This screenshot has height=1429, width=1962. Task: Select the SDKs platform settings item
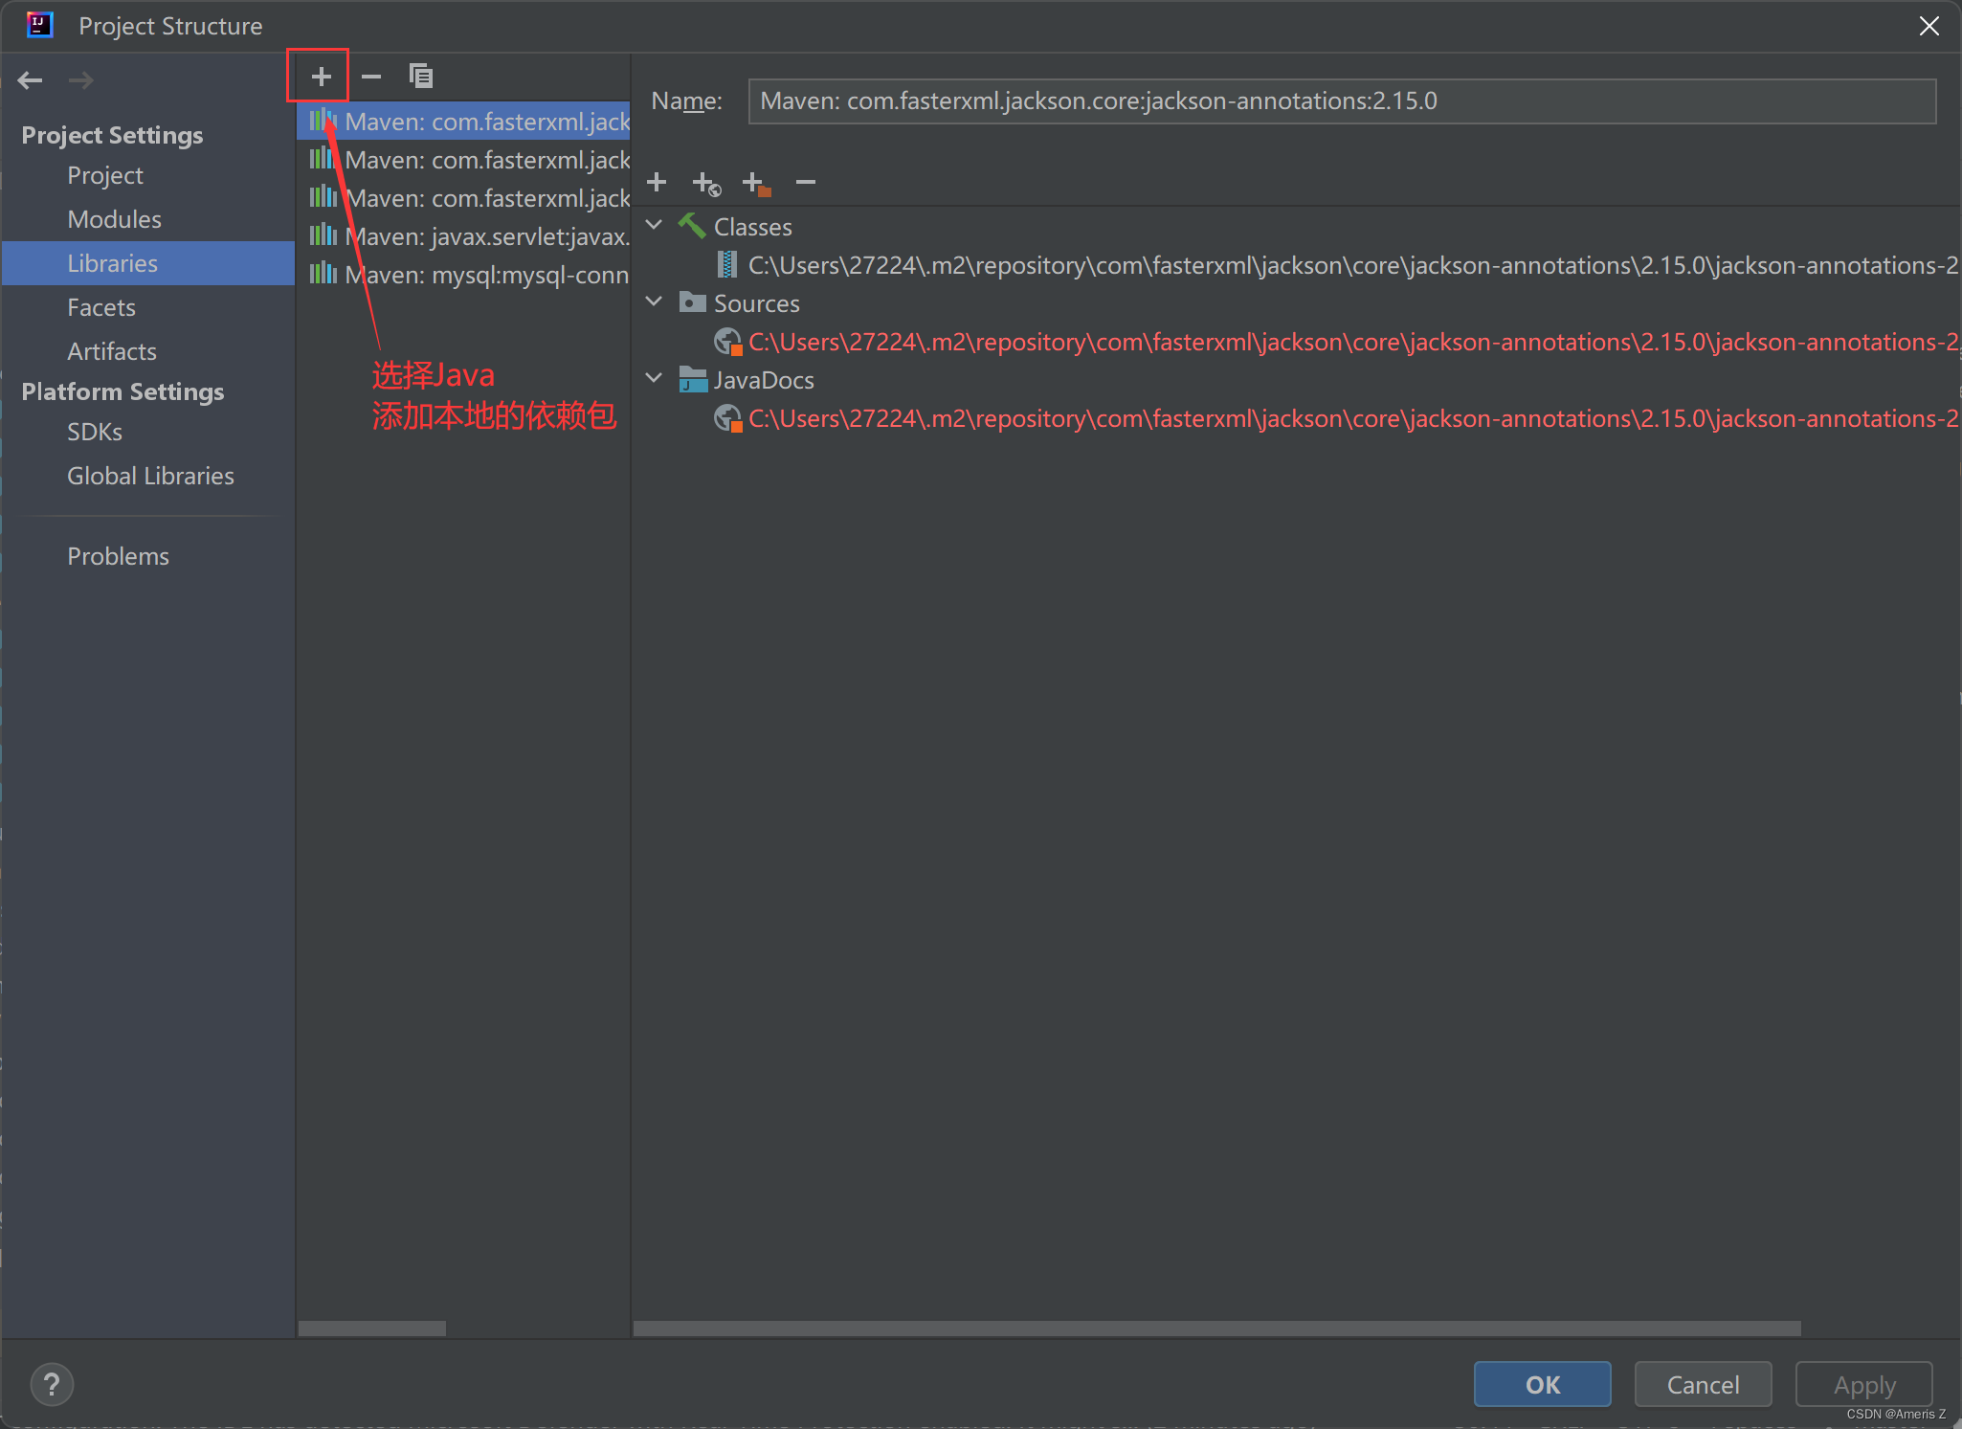click(x=95, y=432)
